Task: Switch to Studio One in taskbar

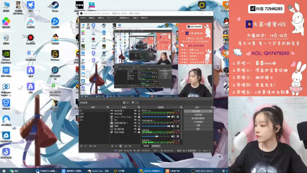Action: pyautogui.click(x=98, y=171)
